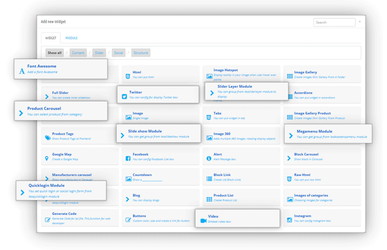The height and width of the screenshot is (250, 387).
Task: Click the Slide show Module title
Action: tap(145, 131)
